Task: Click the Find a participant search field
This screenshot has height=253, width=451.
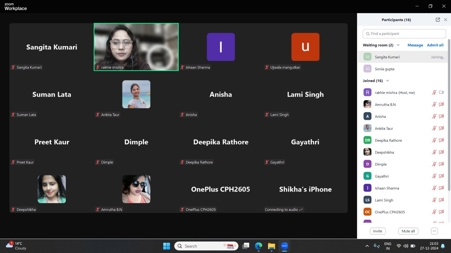Action: (404, 34)
